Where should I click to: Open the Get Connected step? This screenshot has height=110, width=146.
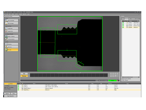[12, 21]
